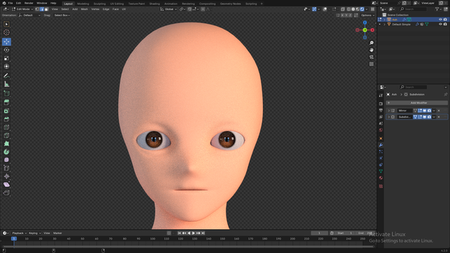The width and height of the screenshot is (450, 253).
Task: Click the green Y axis gizmo
Action: pos(365,30)
